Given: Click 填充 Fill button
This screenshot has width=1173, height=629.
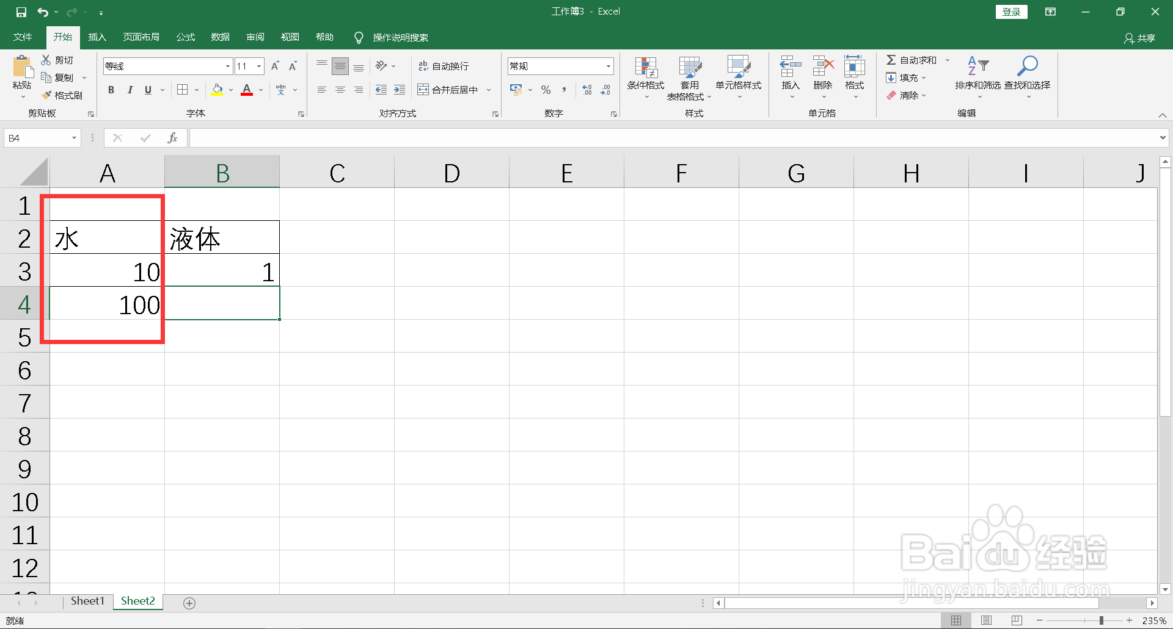Looking at the screenshot, I should (902, 77).
